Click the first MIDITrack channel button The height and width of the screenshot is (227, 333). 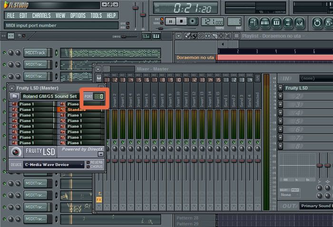tap(35, 53)
